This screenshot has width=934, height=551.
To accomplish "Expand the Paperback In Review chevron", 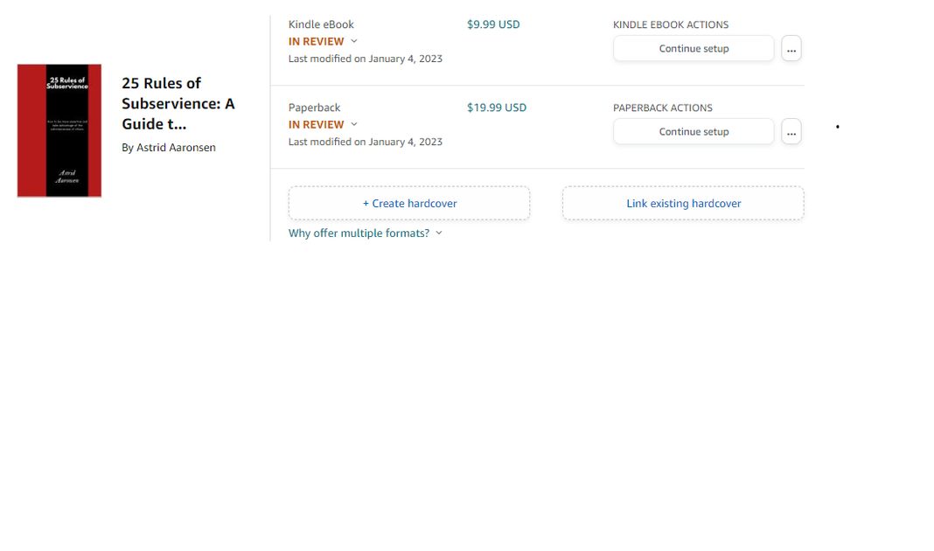I will (x=354, y=124).
